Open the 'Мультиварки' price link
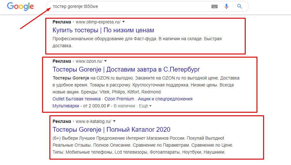 pos(66,106)
